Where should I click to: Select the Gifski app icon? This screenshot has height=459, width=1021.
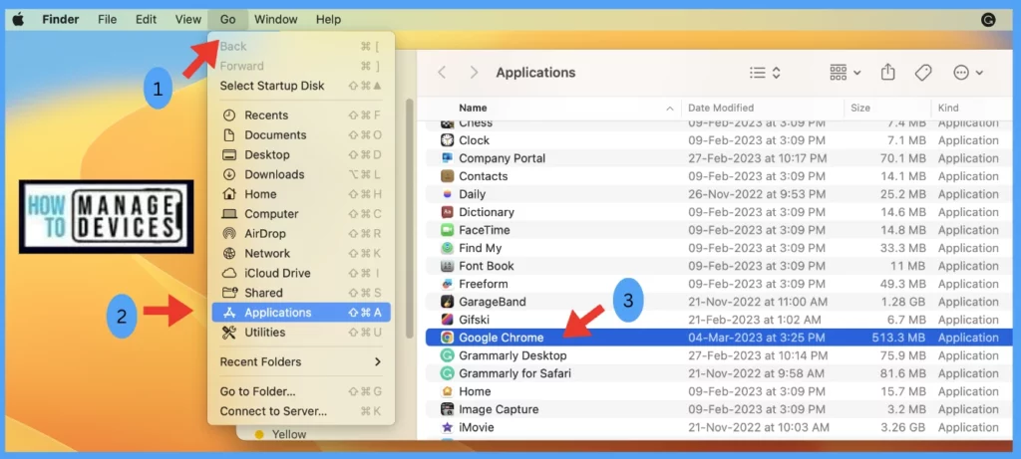[447, 320]
